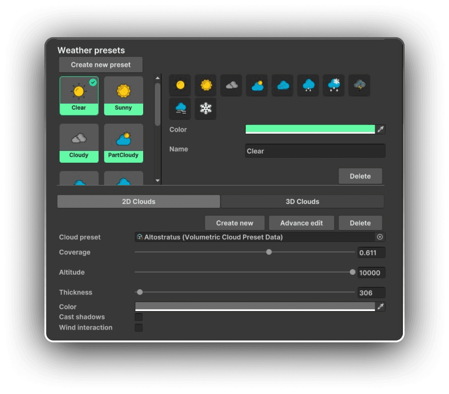Click the eyedropper next to the cloud color
This screenshot has height=394, width=449.
[381, 307]
